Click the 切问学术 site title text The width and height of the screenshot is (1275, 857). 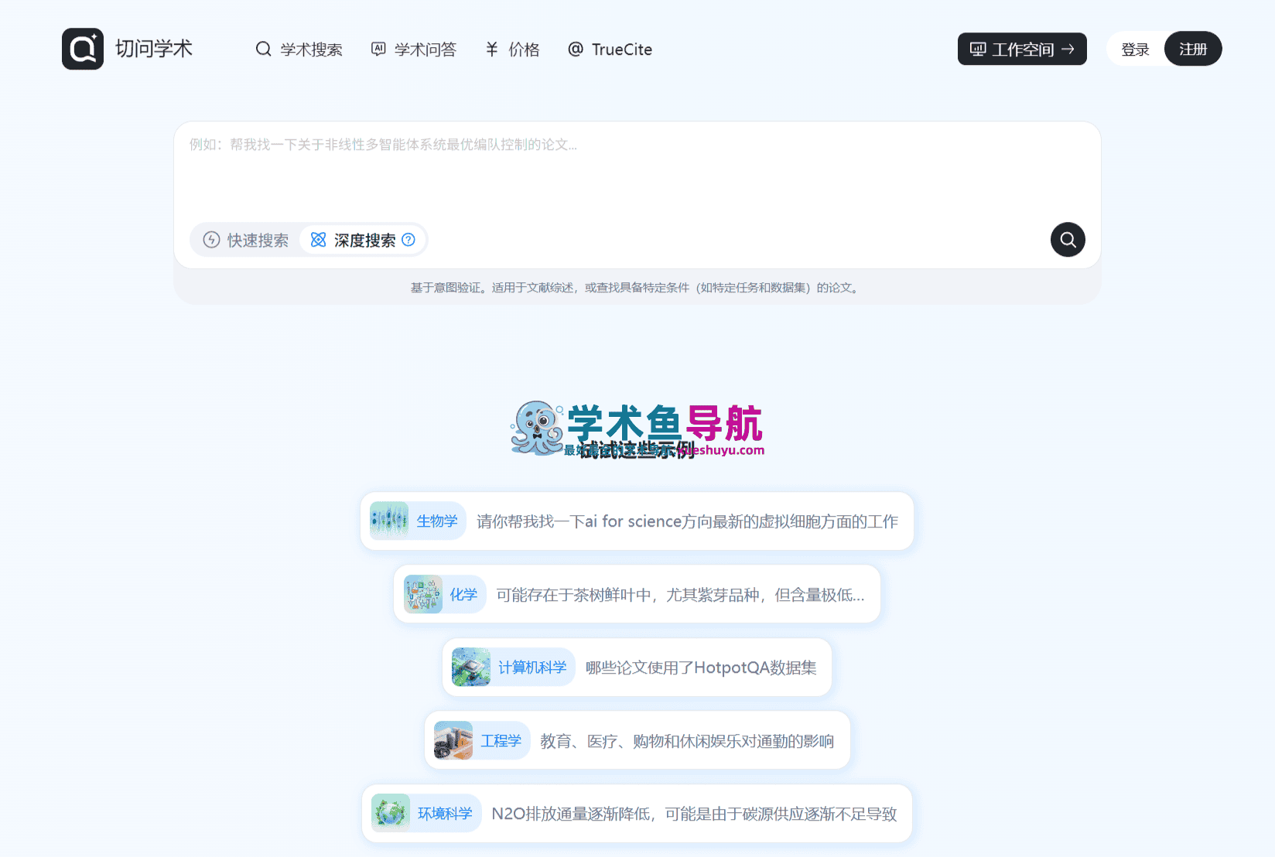point(154,49)
